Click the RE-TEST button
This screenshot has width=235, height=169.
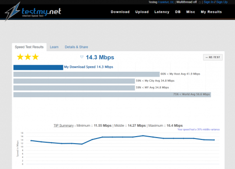(x=213, y=57)
